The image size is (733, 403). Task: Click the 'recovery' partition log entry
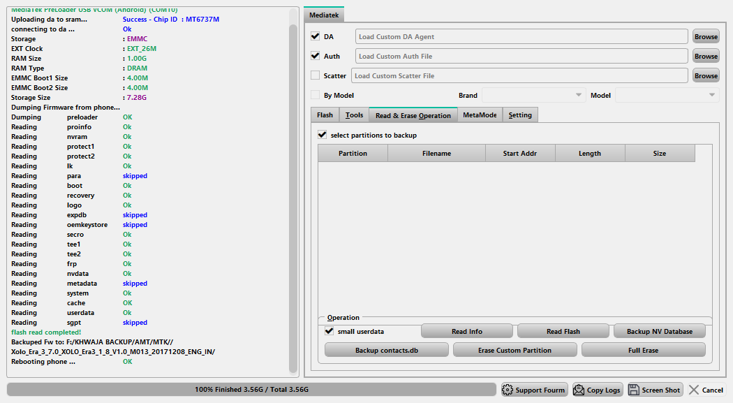coord(80,196)
